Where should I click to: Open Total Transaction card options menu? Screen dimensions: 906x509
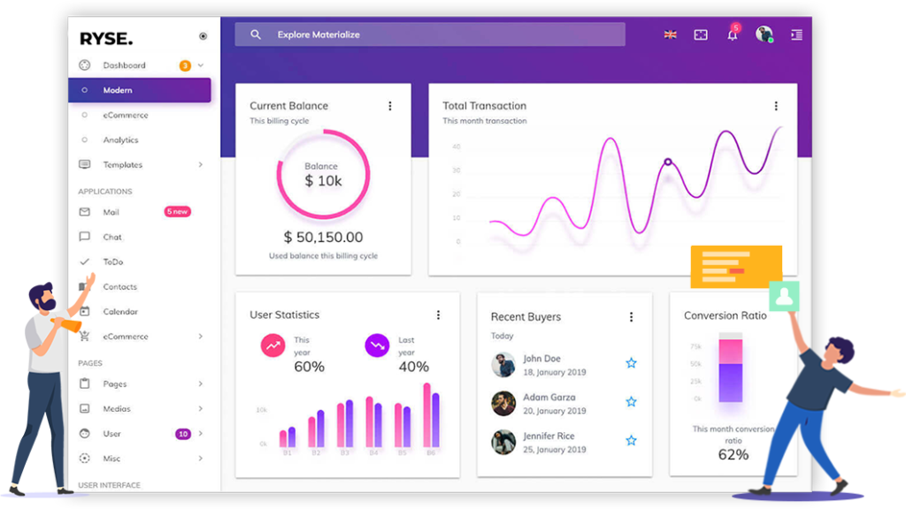point(776,106)
